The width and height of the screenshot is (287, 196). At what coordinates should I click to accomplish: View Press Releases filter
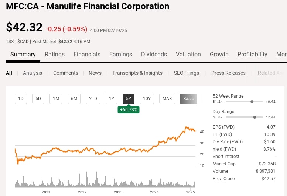[x=228, y=73]
